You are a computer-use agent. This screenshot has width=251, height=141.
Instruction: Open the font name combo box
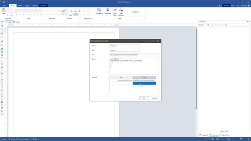click(25, 11)
